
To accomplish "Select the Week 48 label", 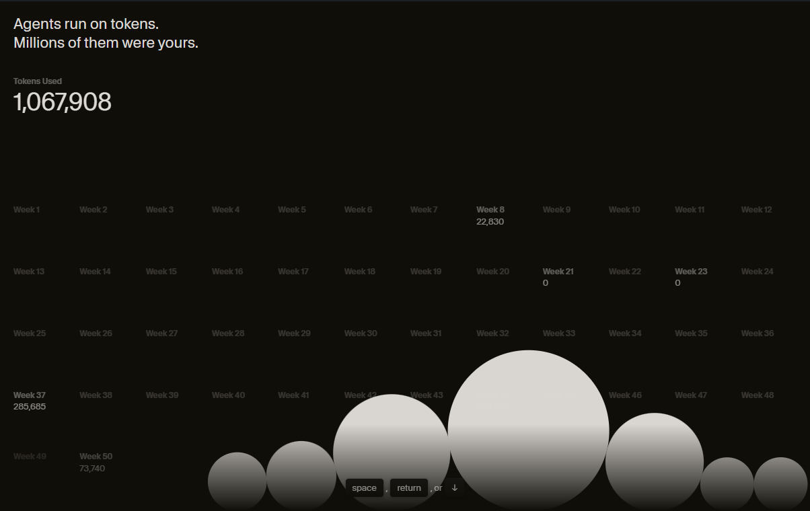I will [x=757, y=395].
